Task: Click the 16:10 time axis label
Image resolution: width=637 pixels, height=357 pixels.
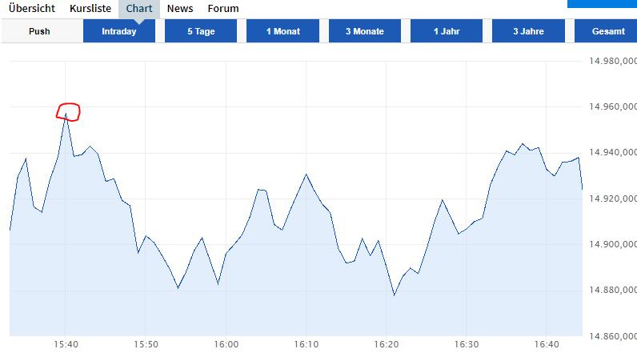Action: [x=306, y=344]
